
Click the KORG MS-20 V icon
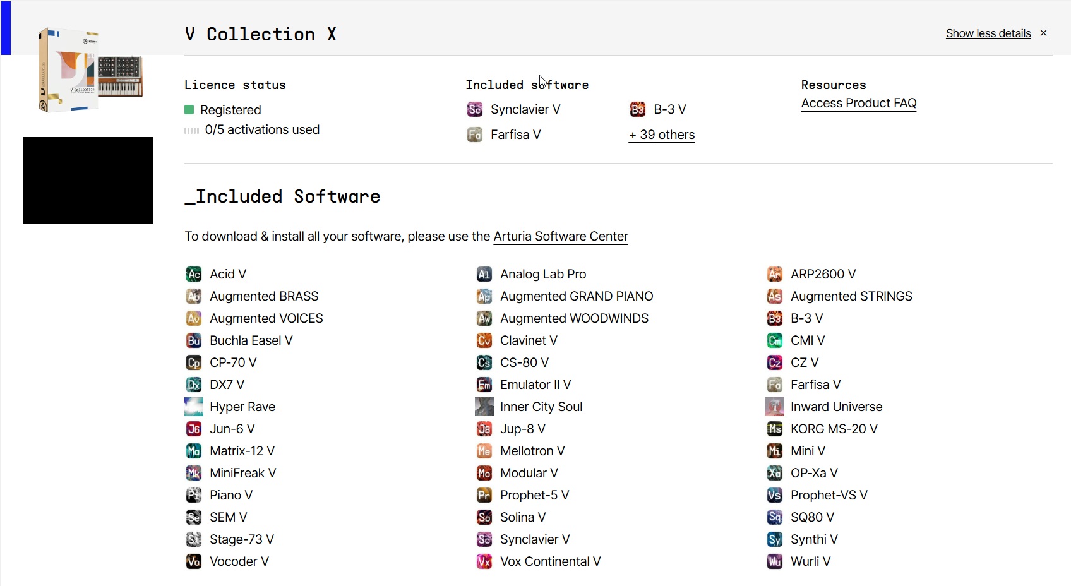coord(775,429)
